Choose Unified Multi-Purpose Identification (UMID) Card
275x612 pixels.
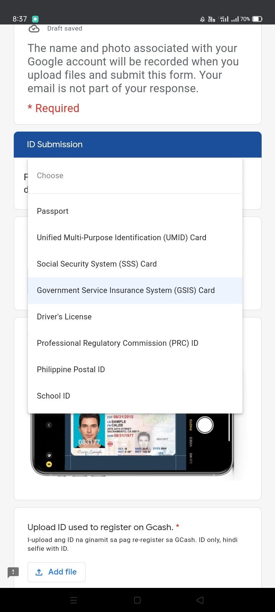click(121, 238)
